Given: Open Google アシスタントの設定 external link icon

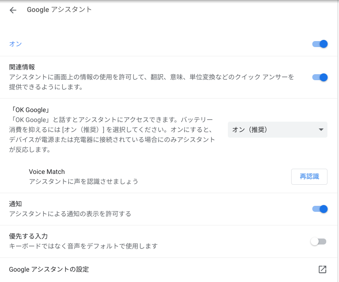Looking at the screenshot, I should tap(322, 270).
